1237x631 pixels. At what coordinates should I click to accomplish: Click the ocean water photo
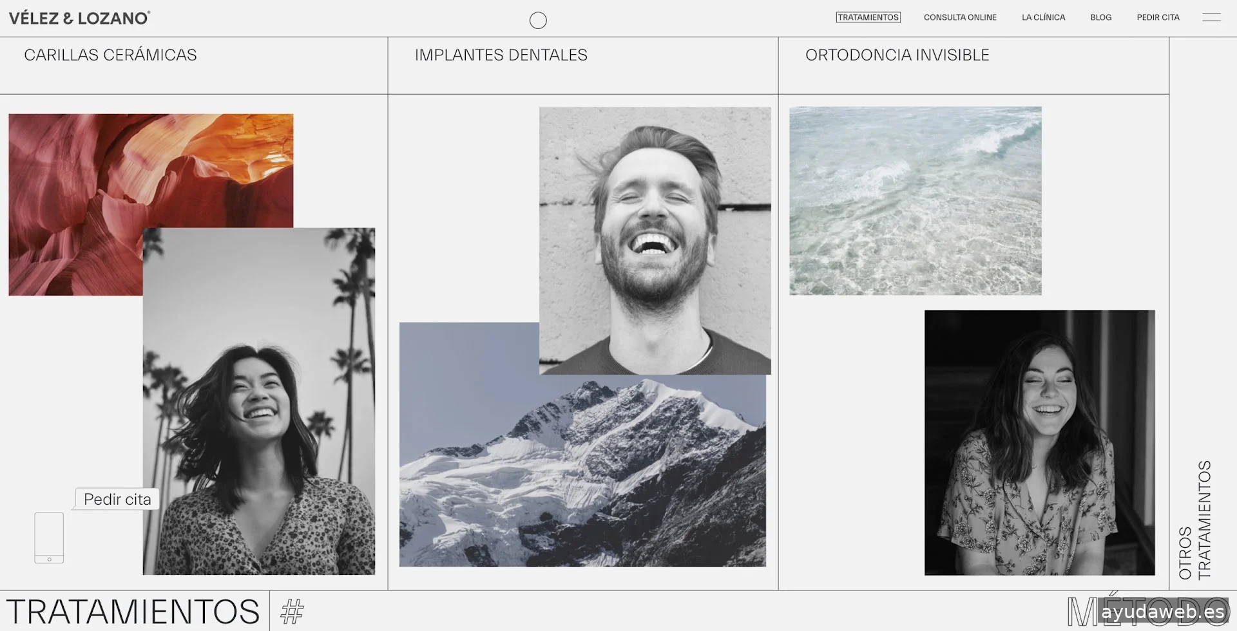tap(916, 201)
